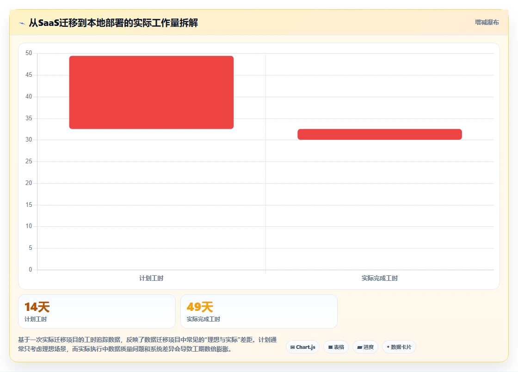Viewport: 518px width, 372px height.
Task: Click the y-axis value 40
Action: point(29,96)
